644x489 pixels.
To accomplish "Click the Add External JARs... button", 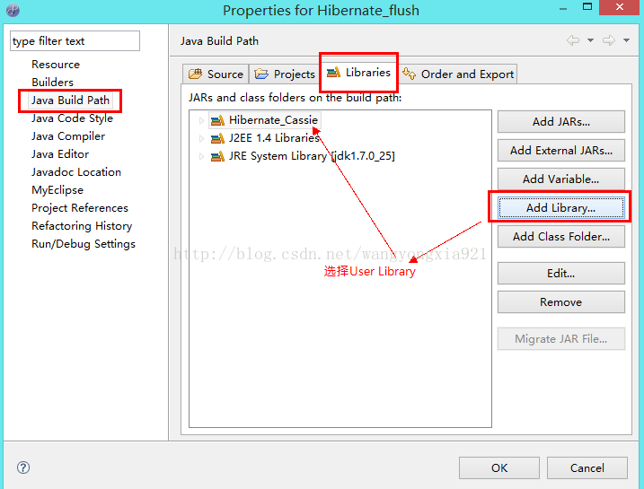I will (561, 150).
